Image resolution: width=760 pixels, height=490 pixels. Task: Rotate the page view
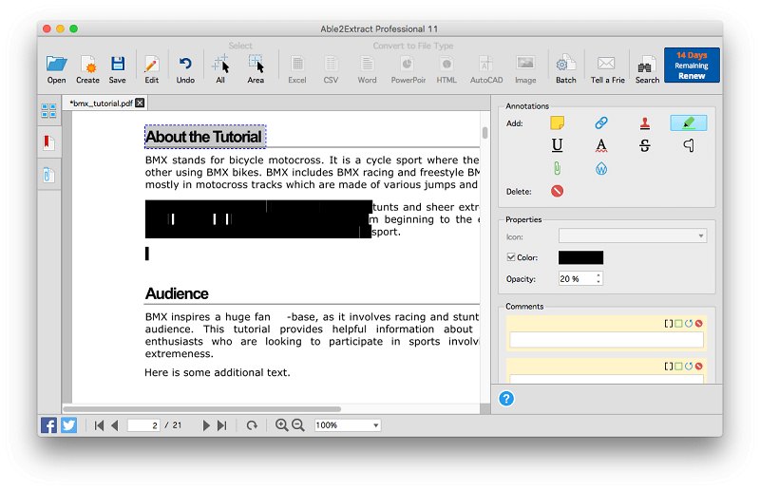click(252, 425)
